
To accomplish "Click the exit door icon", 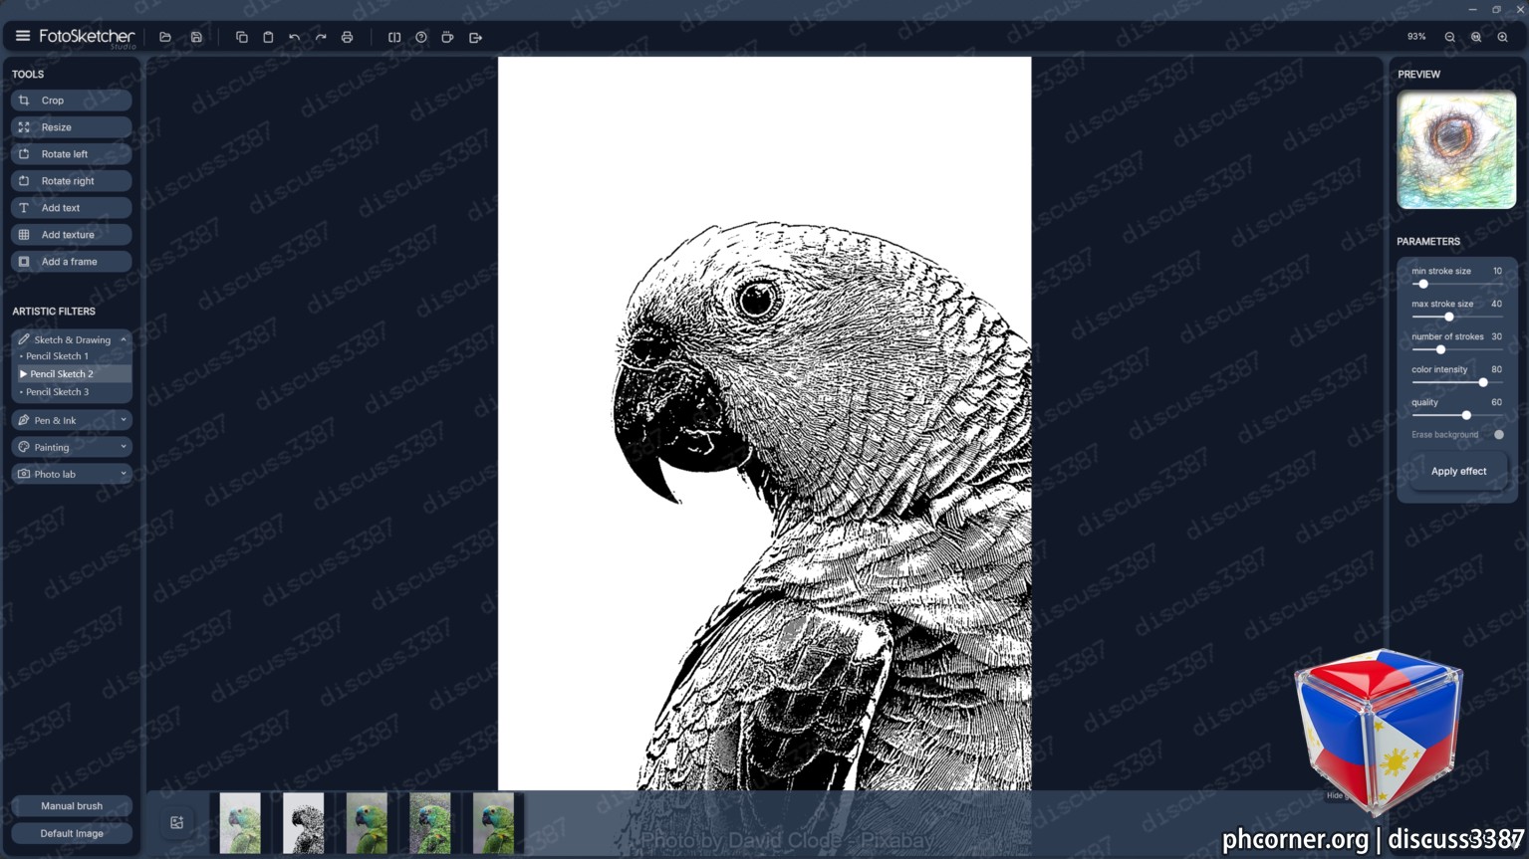I will click(475, 38).
